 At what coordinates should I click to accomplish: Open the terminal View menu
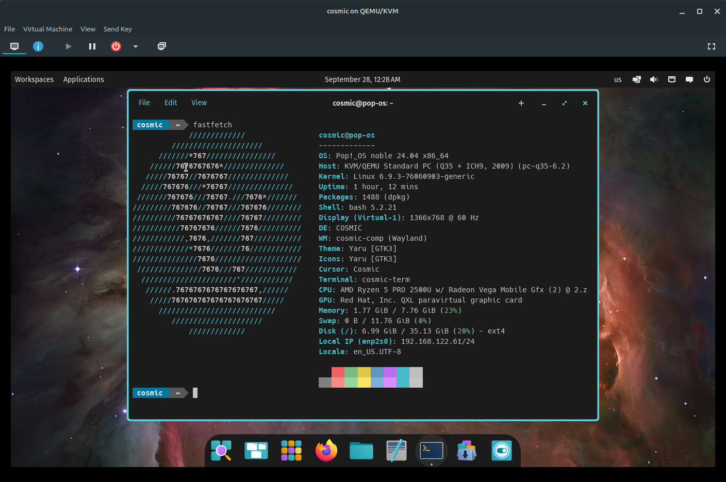199,103
